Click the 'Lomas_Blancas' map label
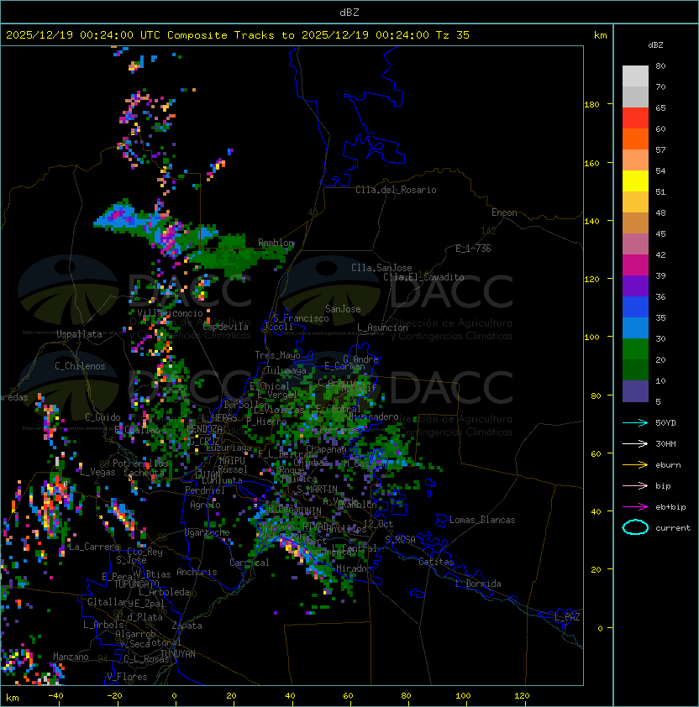This screenshot has width=699, height=707. click(482, 520)
